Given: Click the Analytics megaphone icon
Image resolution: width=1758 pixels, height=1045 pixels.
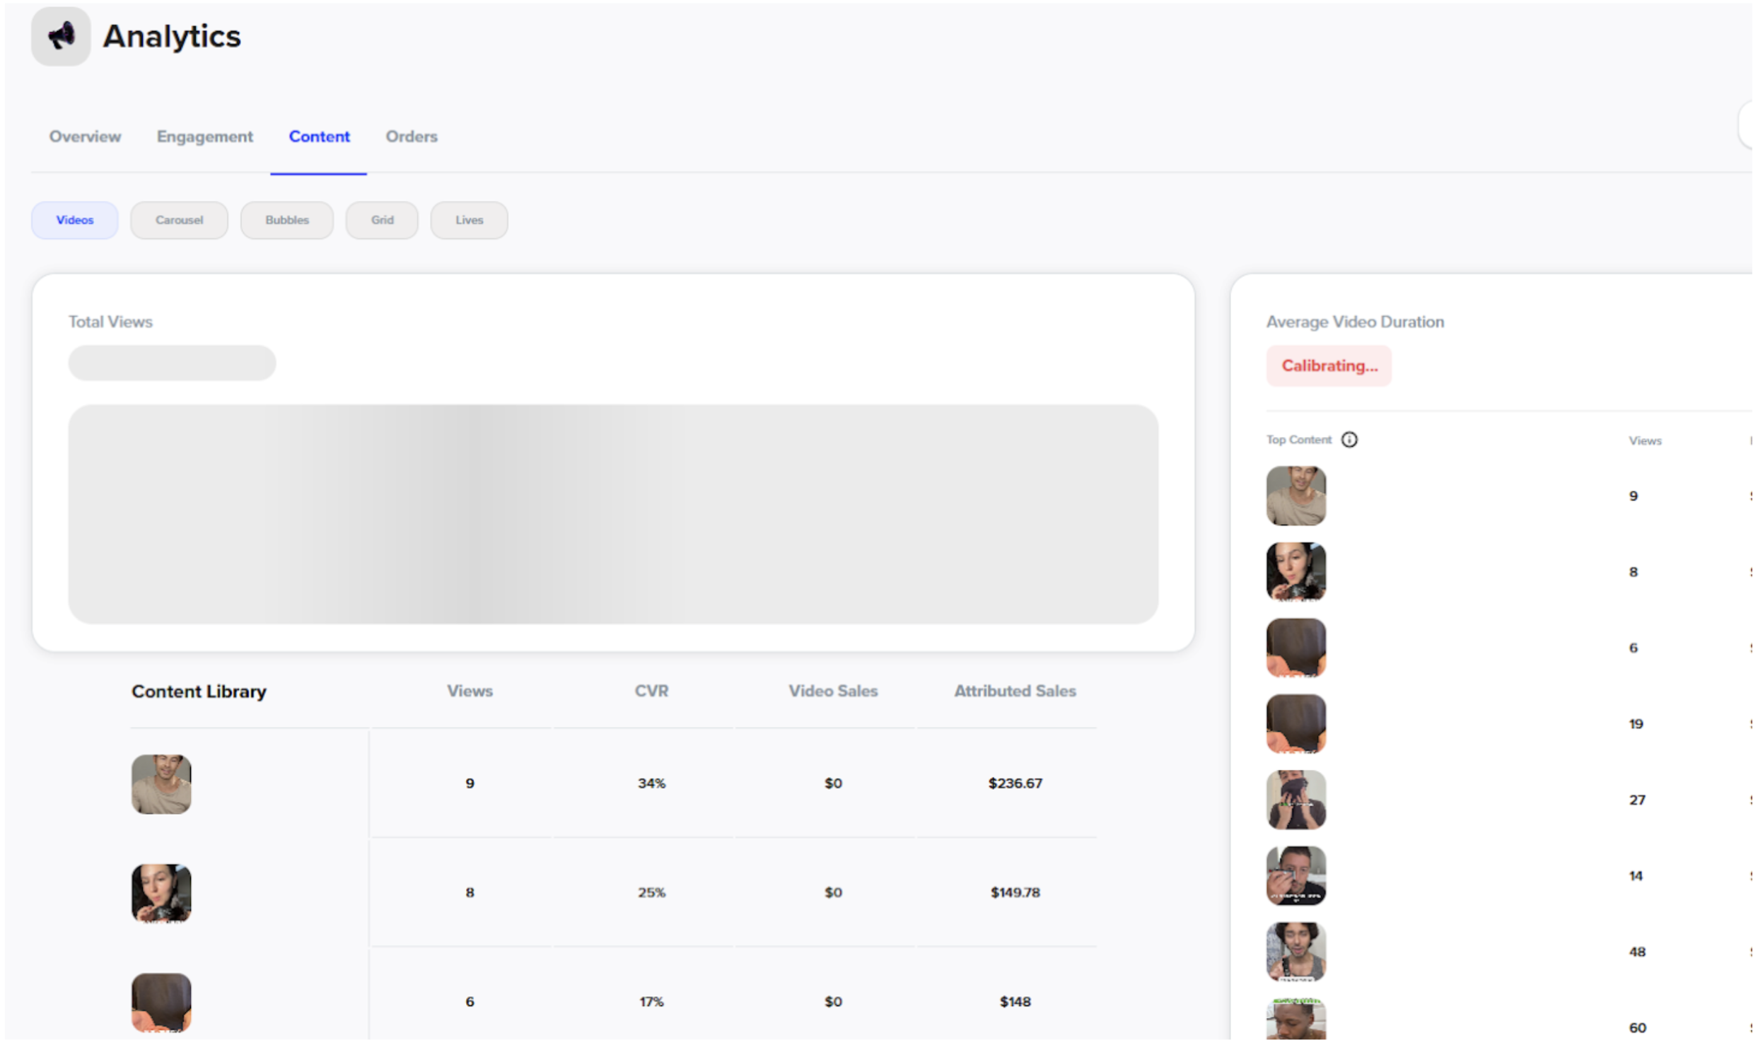Looking at the screenshot, I should point(61,36).
